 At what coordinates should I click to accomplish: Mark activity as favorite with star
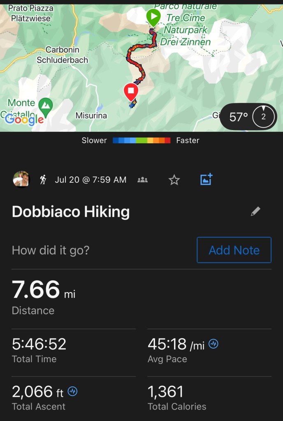point(174,180)
